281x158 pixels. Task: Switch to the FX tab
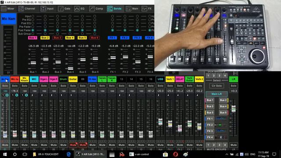point(147,9)
